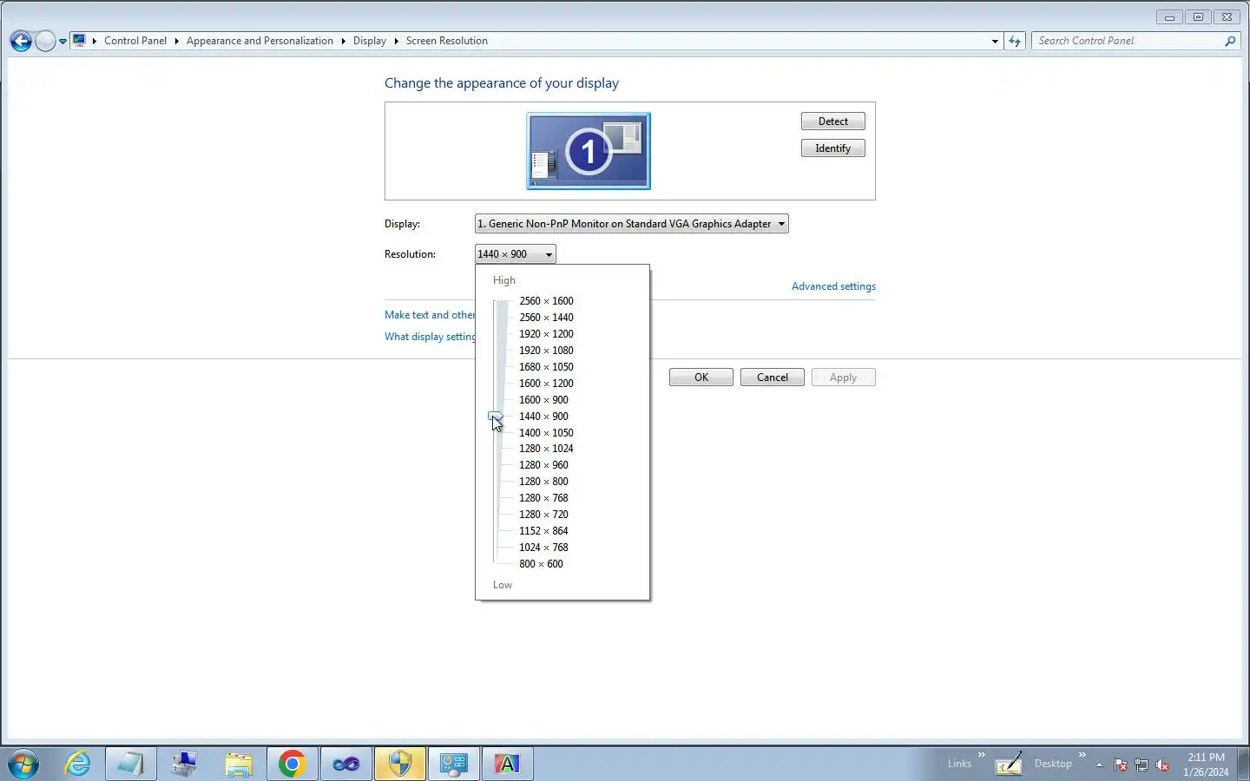Click the network tray icon
Screen dimensions: 1250x781
coord(1141,765)
